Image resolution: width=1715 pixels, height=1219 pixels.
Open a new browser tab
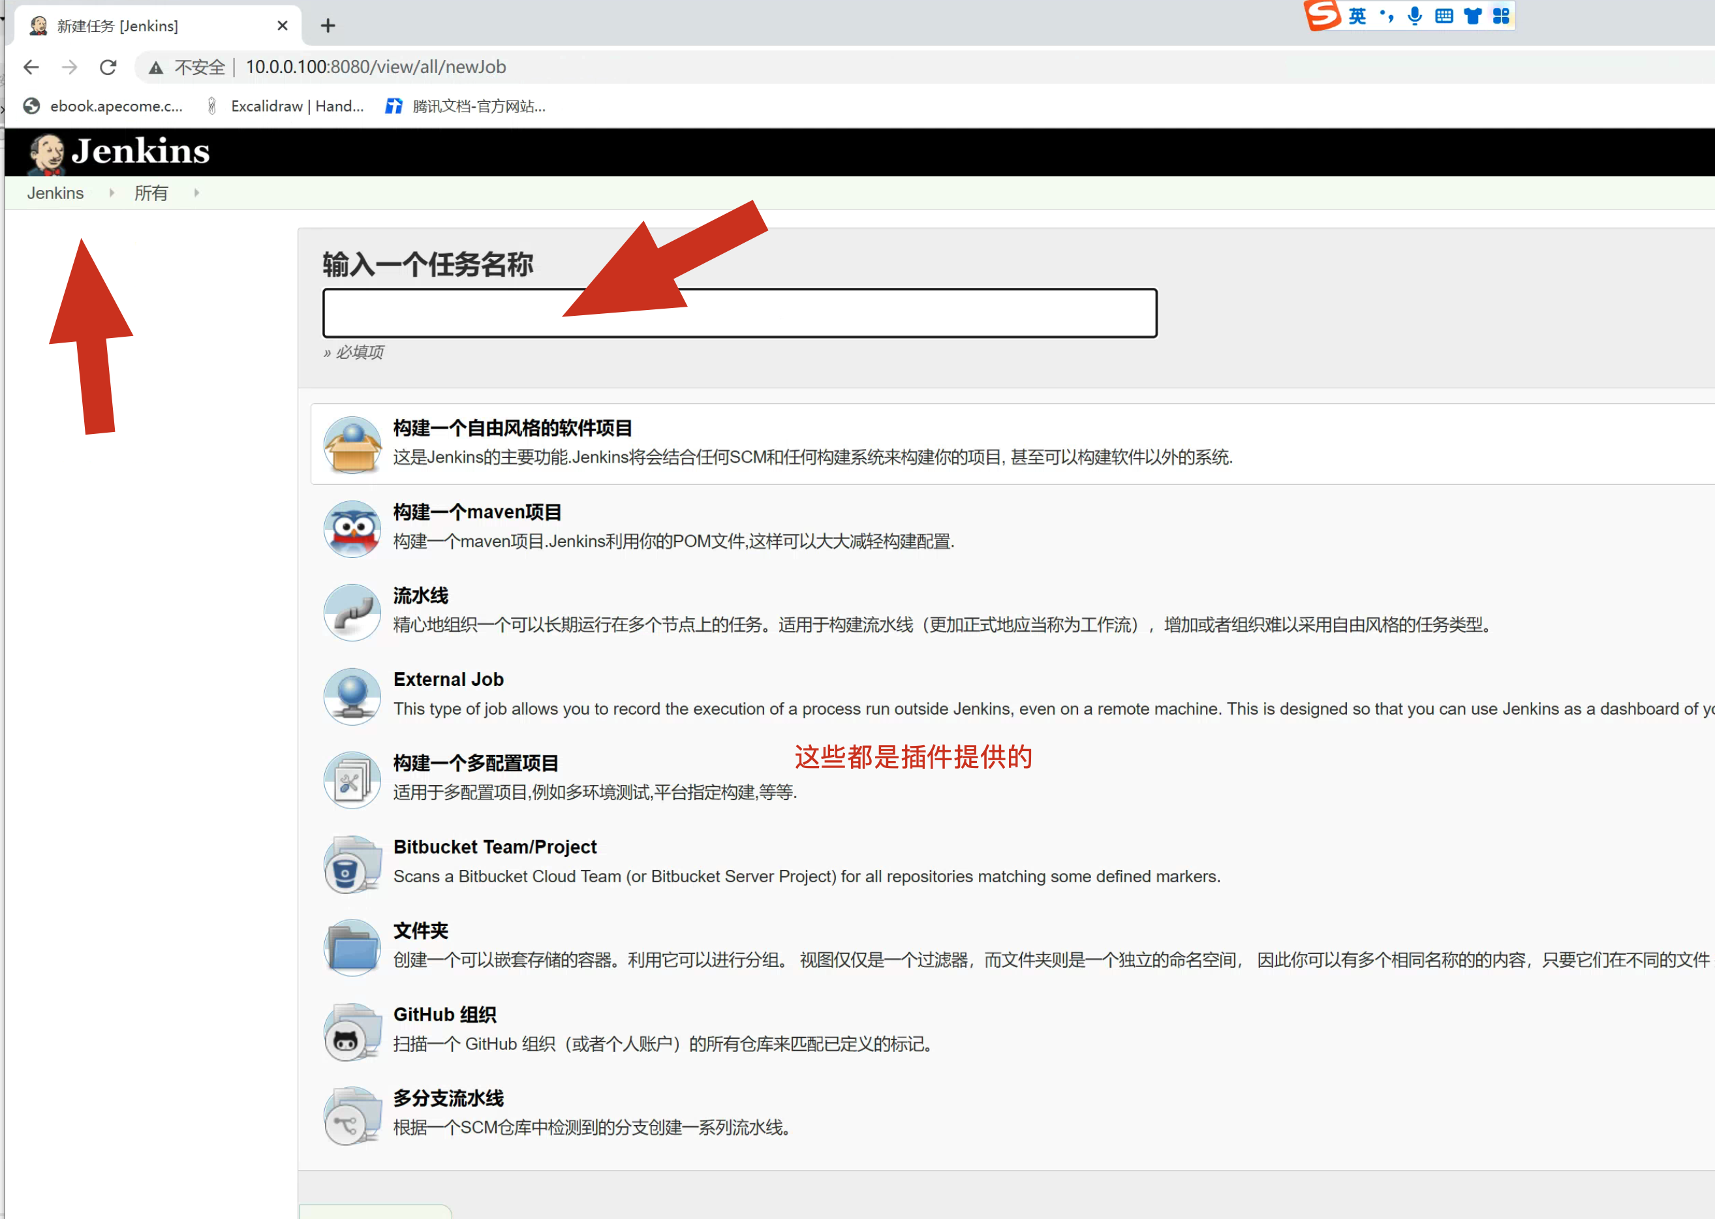pos(328,25)
